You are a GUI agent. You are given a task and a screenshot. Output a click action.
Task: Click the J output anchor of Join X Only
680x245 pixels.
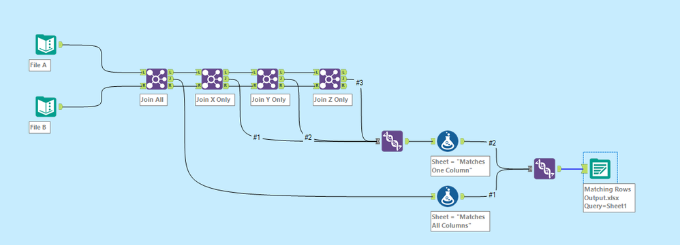pyautogui.click(x=226, y=79)
